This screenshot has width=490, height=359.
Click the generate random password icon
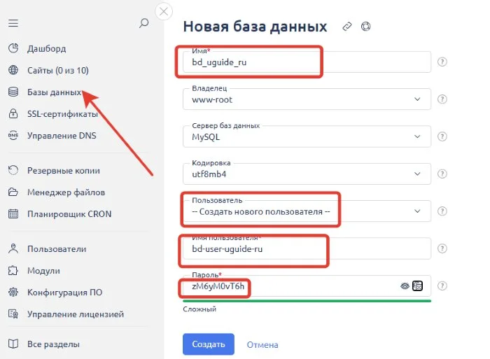point(417,286)
